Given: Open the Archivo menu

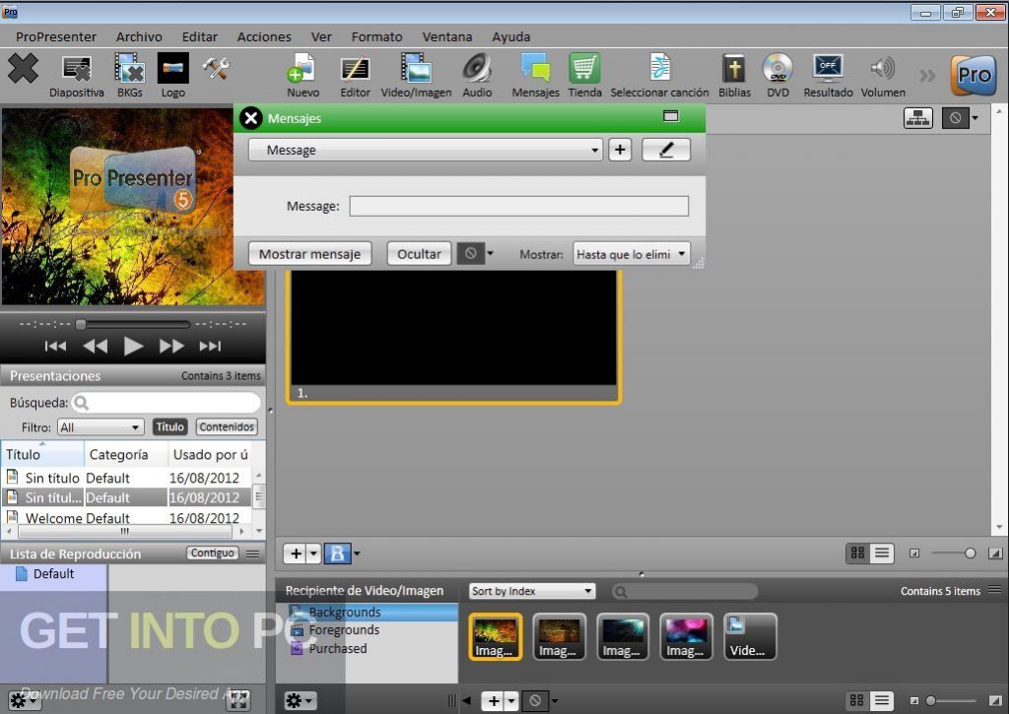Looking at the screenshot, I should coord(139,36).
